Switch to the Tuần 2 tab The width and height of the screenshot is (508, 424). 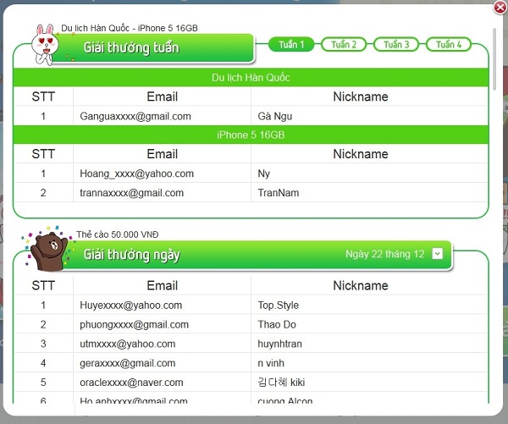coord(344,44)
